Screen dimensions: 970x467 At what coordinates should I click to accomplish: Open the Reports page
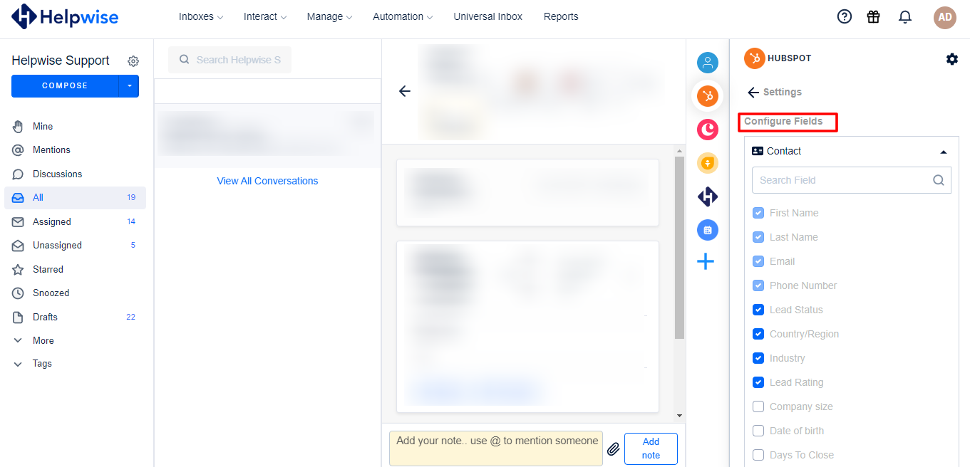click(560, 16)
